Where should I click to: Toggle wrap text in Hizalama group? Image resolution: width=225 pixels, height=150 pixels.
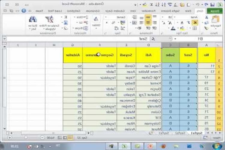[134, 17]
